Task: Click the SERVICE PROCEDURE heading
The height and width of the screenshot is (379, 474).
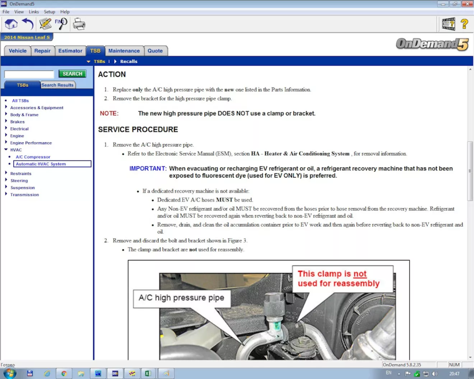Action: (138, 130)
